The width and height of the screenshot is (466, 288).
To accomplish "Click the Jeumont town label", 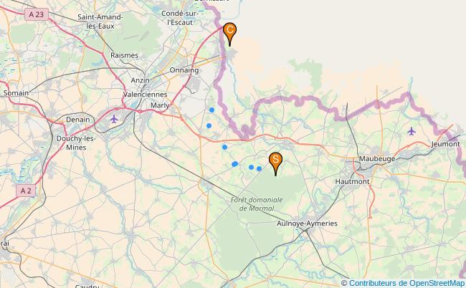I will [445, 144].
